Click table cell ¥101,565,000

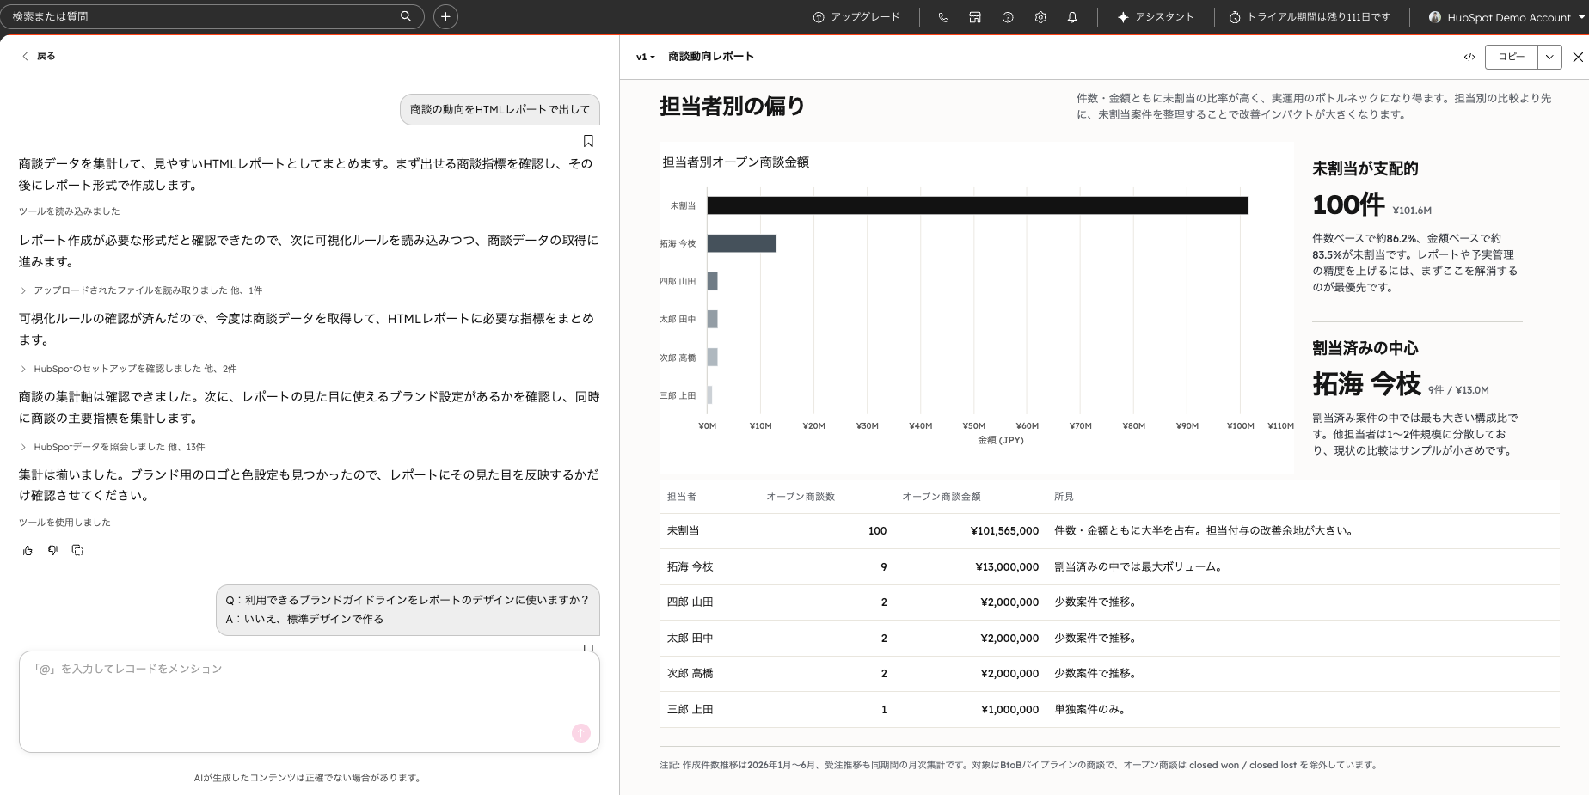click(1004, 531)
